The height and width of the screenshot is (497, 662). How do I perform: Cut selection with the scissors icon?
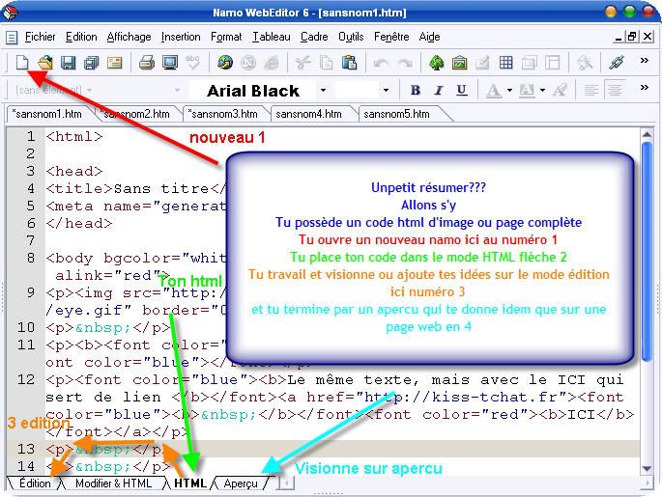coord(302,63)
